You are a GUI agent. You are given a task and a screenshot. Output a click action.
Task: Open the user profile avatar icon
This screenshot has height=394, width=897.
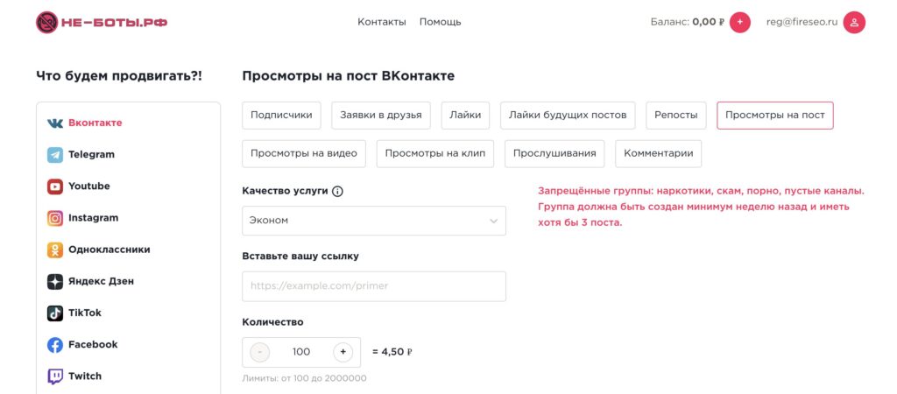pos(854,22)
